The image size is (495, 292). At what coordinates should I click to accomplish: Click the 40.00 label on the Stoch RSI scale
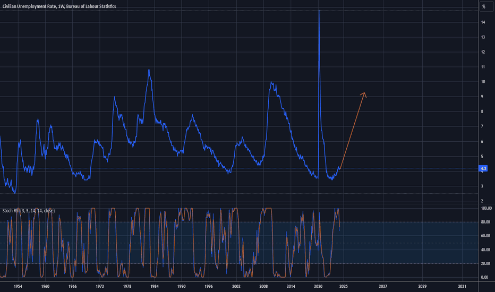(485, 250)
